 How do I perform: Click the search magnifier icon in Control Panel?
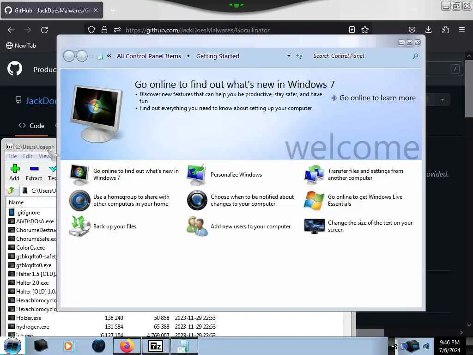point(415,56)
